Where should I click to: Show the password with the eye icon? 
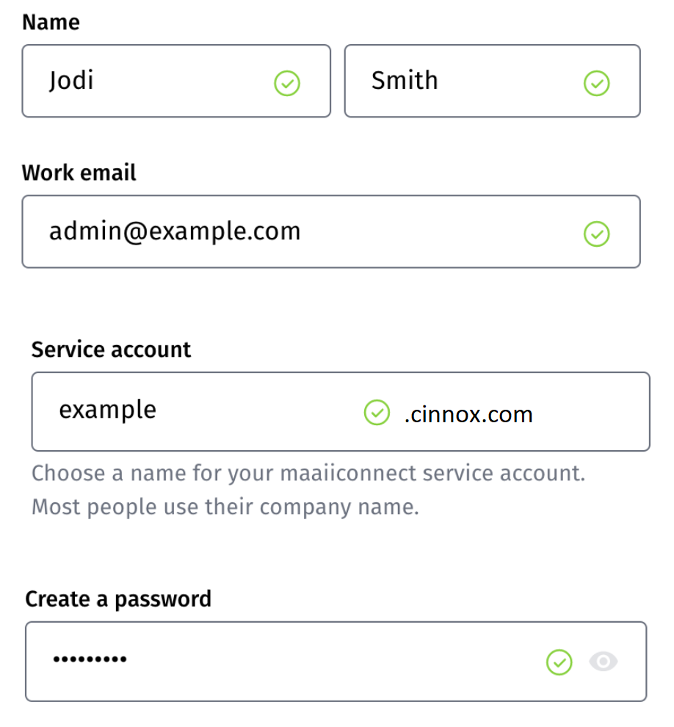coord(604,662)
